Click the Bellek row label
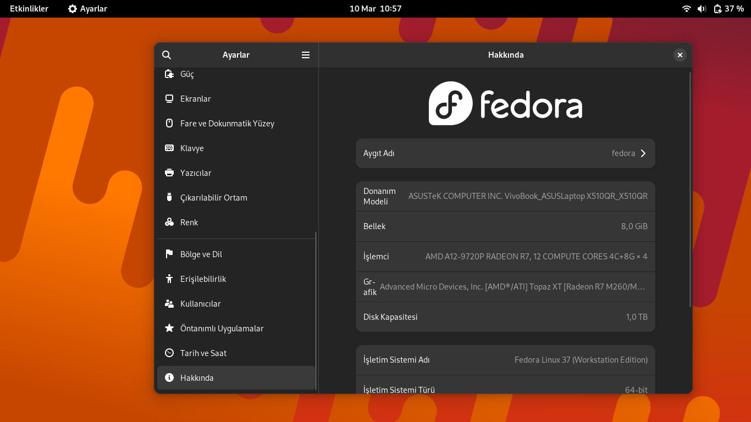 coord(374,226)
